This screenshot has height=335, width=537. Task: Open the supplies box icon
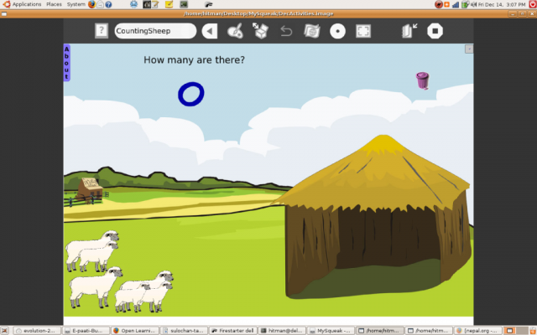(261, 31)
